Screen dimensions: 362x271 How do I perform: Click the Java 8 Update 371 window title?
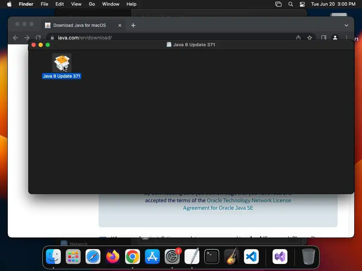coord(194,45)
